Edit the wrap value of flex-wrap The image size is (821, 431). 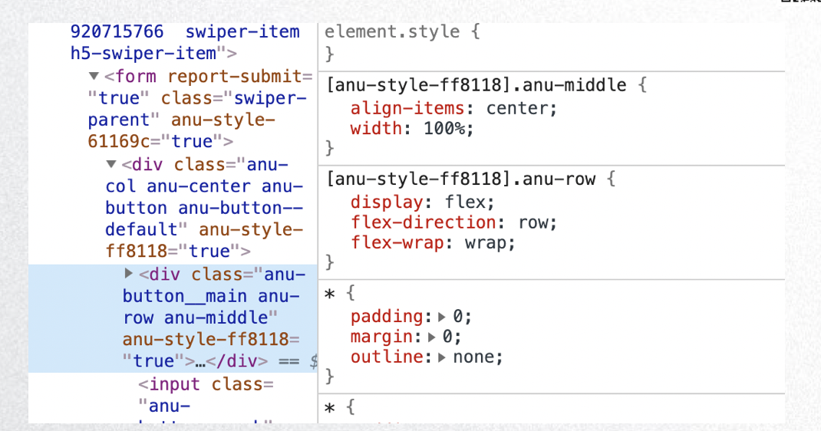(x=485, y=243)
